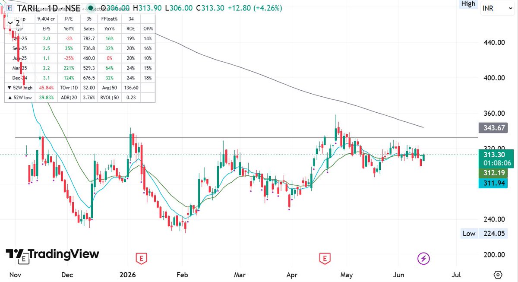
Task: Click the 2026 label on time axis
Action: (128, 275)
